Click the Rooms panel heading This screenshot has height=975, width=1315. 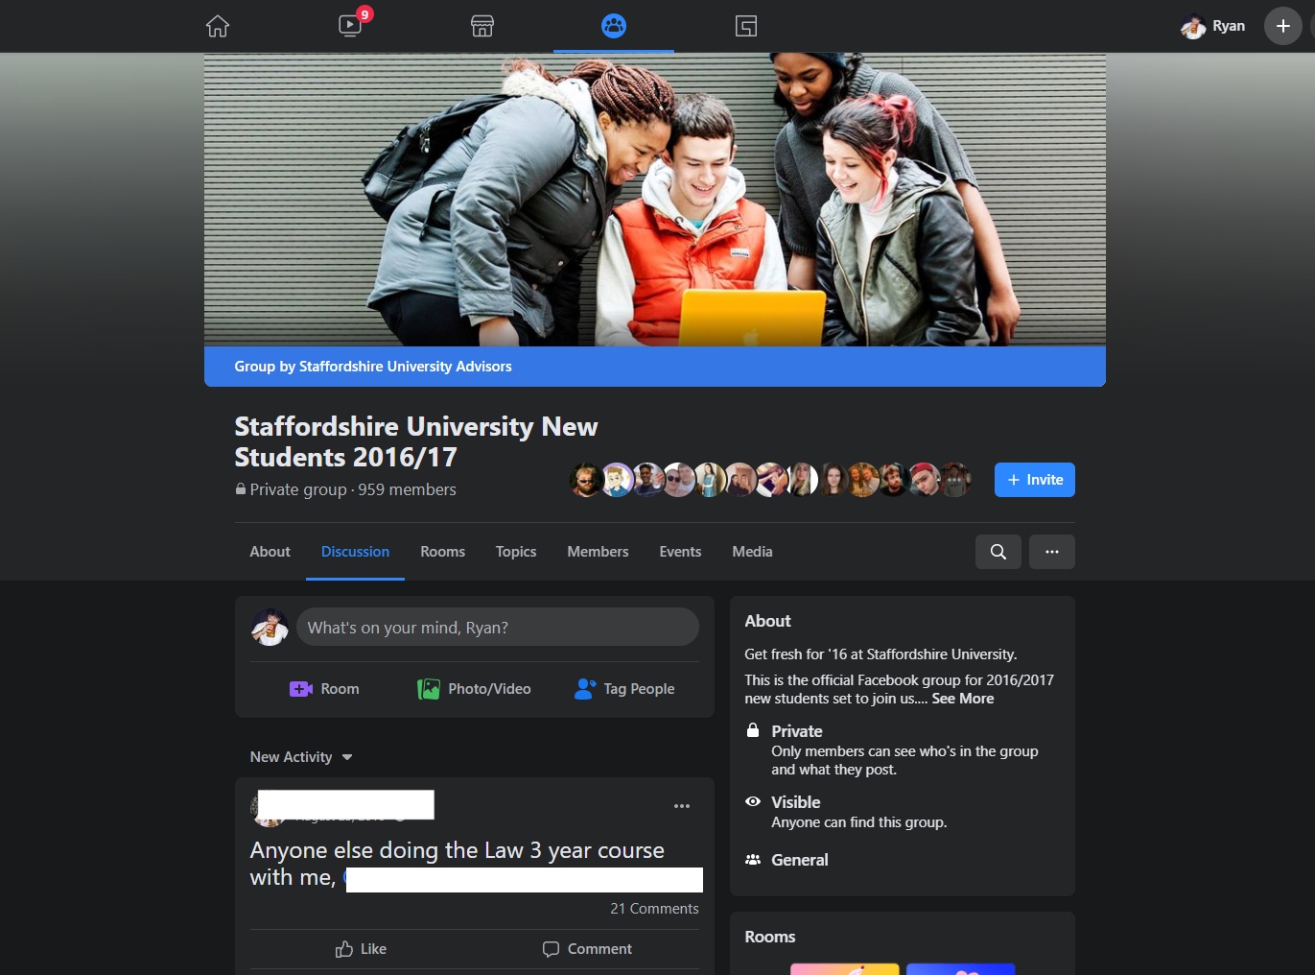coord(770,937)
